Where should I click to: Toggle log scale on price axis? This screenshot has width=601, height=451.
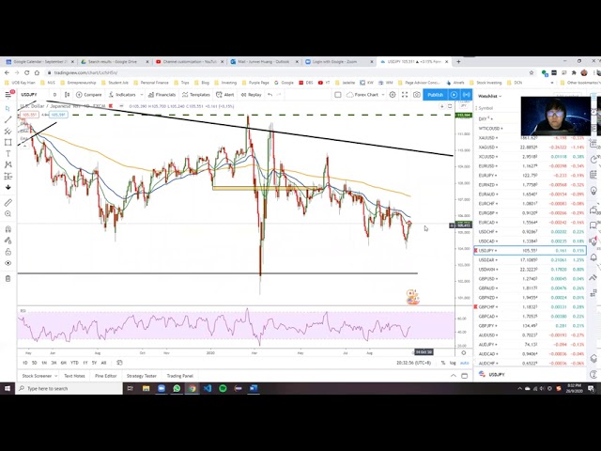click(x=452, y=363)
